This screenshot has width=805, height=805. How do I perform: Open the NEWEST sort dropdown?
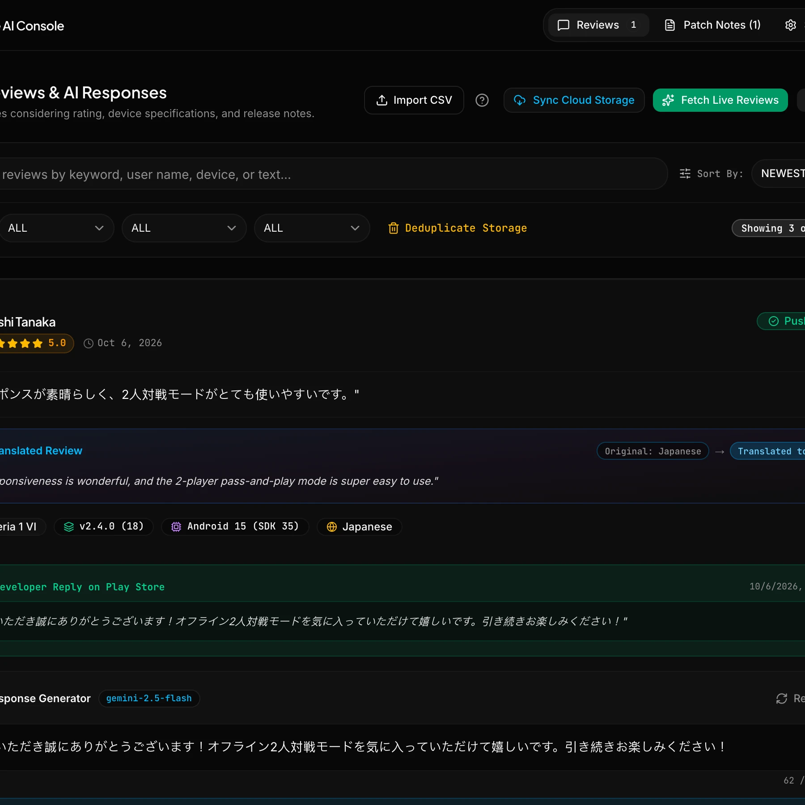779,174
